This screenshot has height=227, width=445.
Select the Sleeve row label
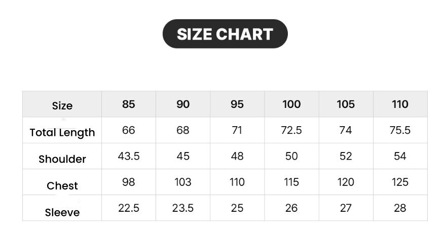[x=62, y=212]
